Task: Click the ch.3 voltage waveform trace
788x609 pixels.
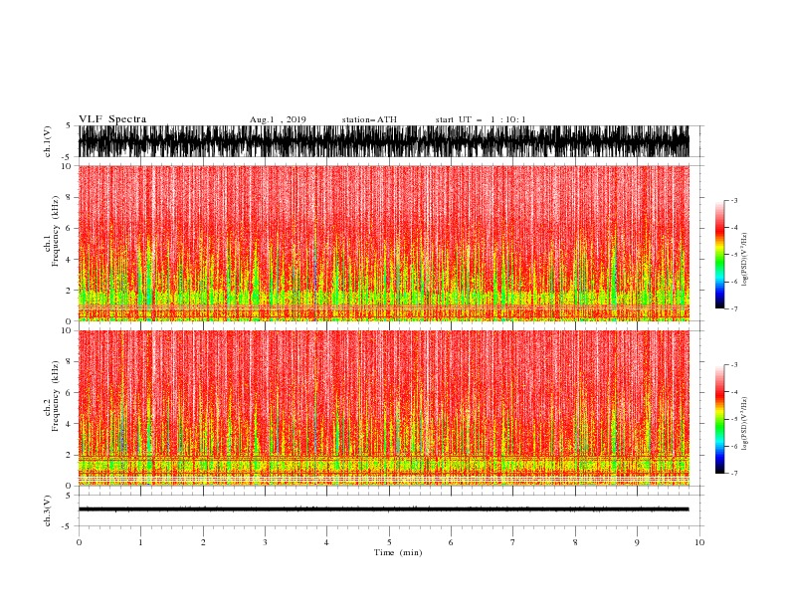Action: 384,509
